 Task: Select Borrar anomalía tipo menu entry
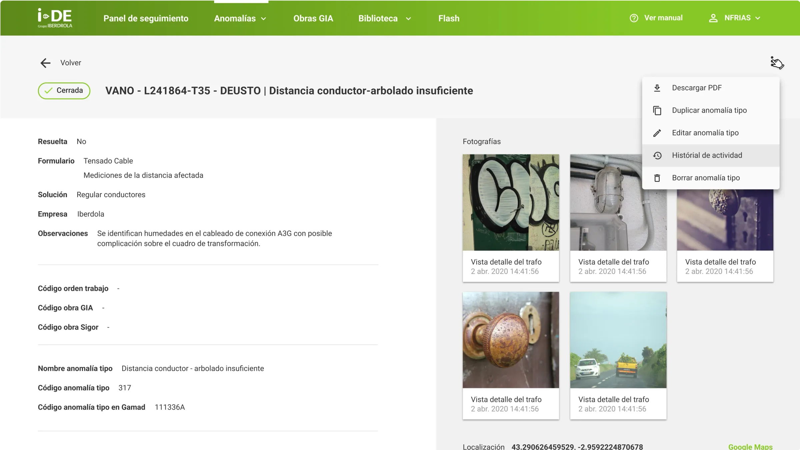706,178
